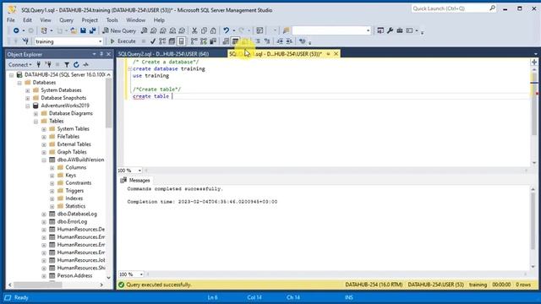
Task: Collapse the Tables folder node
Action: (x=36, y=122)
